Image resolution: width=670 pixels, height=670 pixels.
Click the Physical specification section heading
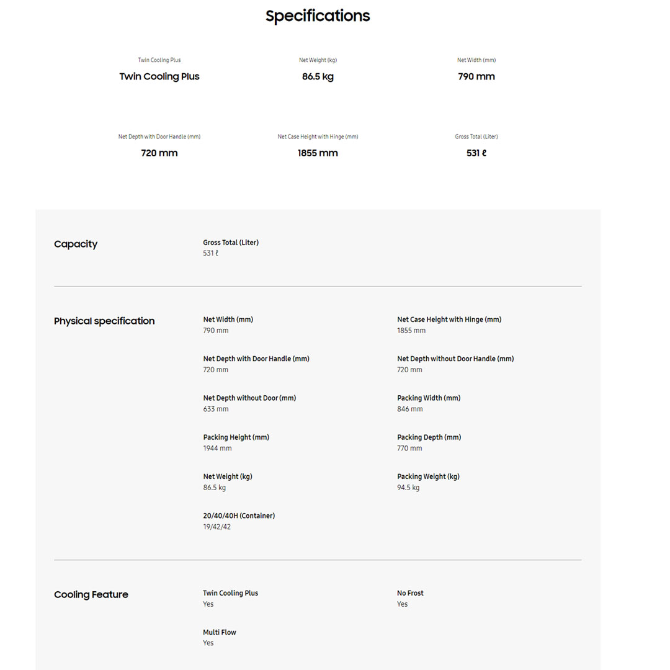click(104, 321)
